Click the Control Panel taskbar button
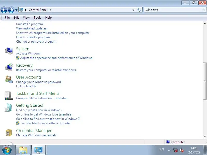 [38, 150]
